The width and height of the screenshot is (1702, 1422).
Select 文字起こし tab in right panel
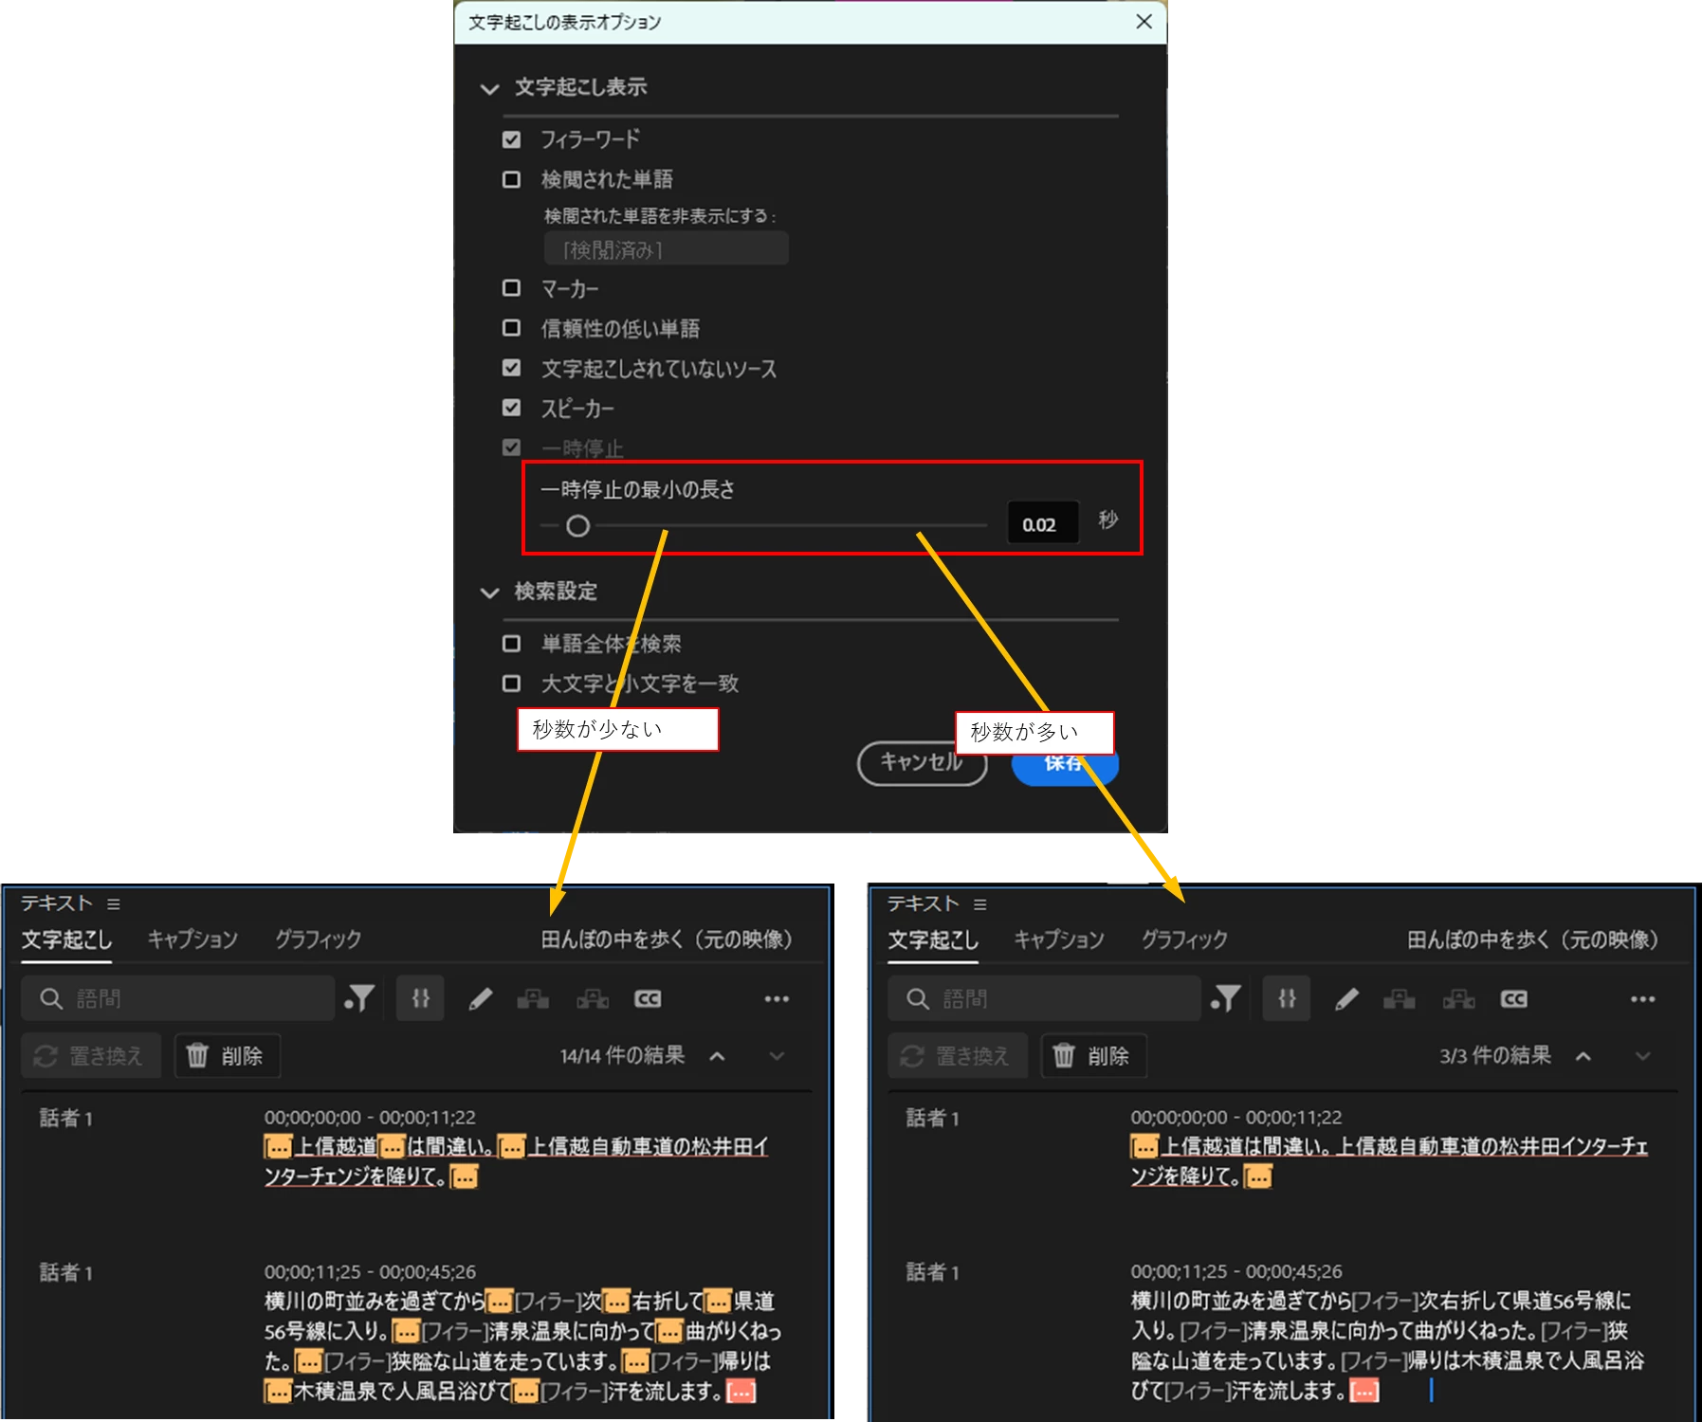tap(933, 939)
